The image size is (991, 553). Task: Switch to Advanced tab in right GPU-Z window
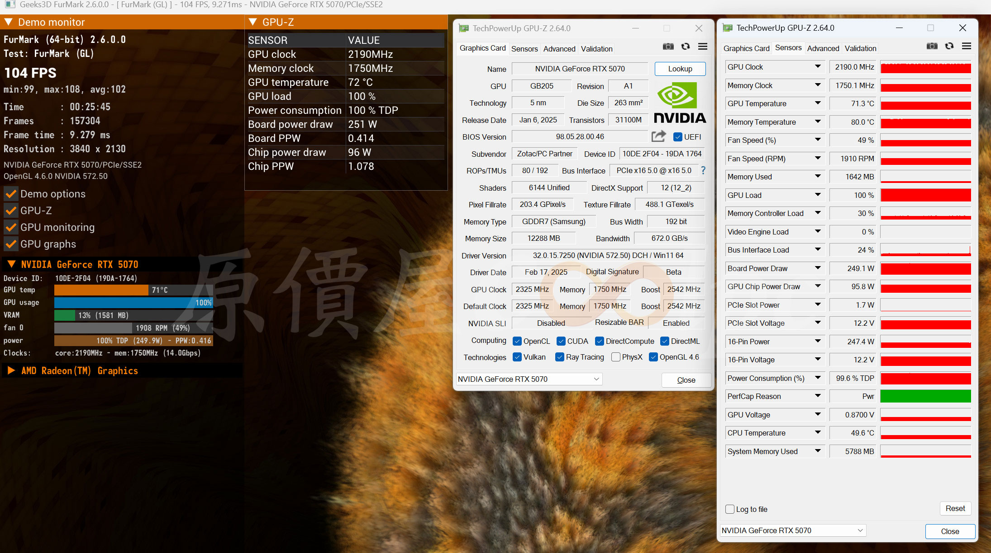(x=823, y=48)
